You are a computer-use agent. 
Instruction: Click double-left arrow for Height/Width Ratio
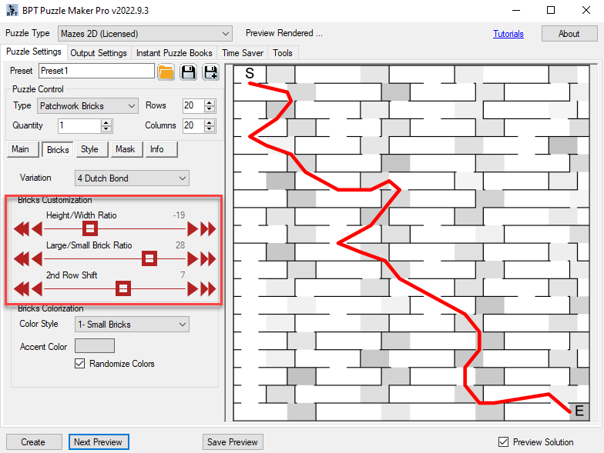point(21,228)
